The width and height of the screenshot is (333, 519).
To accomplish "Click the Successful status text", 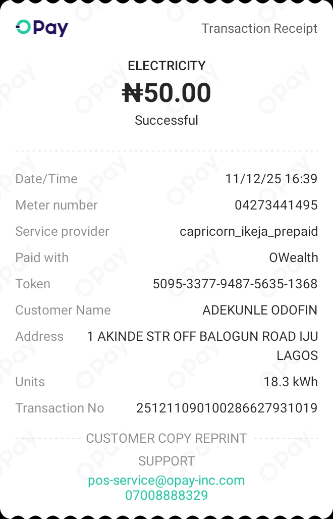I will pyautogui.click(x=166, y=120).
